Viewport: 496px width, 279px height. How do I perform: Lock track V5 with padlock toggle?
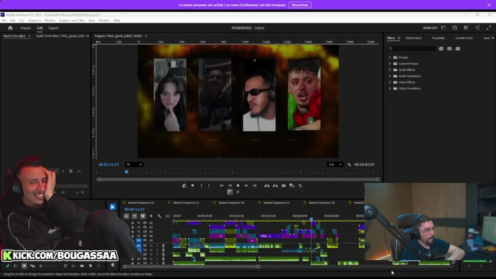pos(133,223)
